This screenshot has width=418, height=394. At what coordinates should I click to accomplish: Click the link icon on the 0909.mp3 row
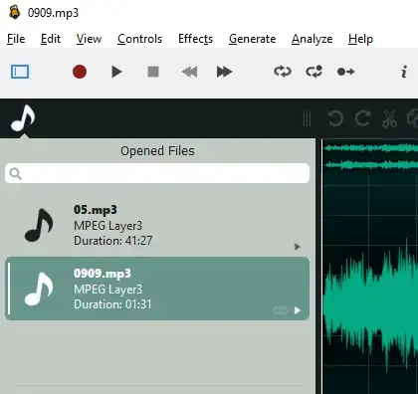click(280, 310)
